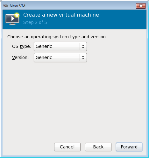This screenshot has width=149, height=158.
Task: Go back to the previous step
Action: [98, 147]
